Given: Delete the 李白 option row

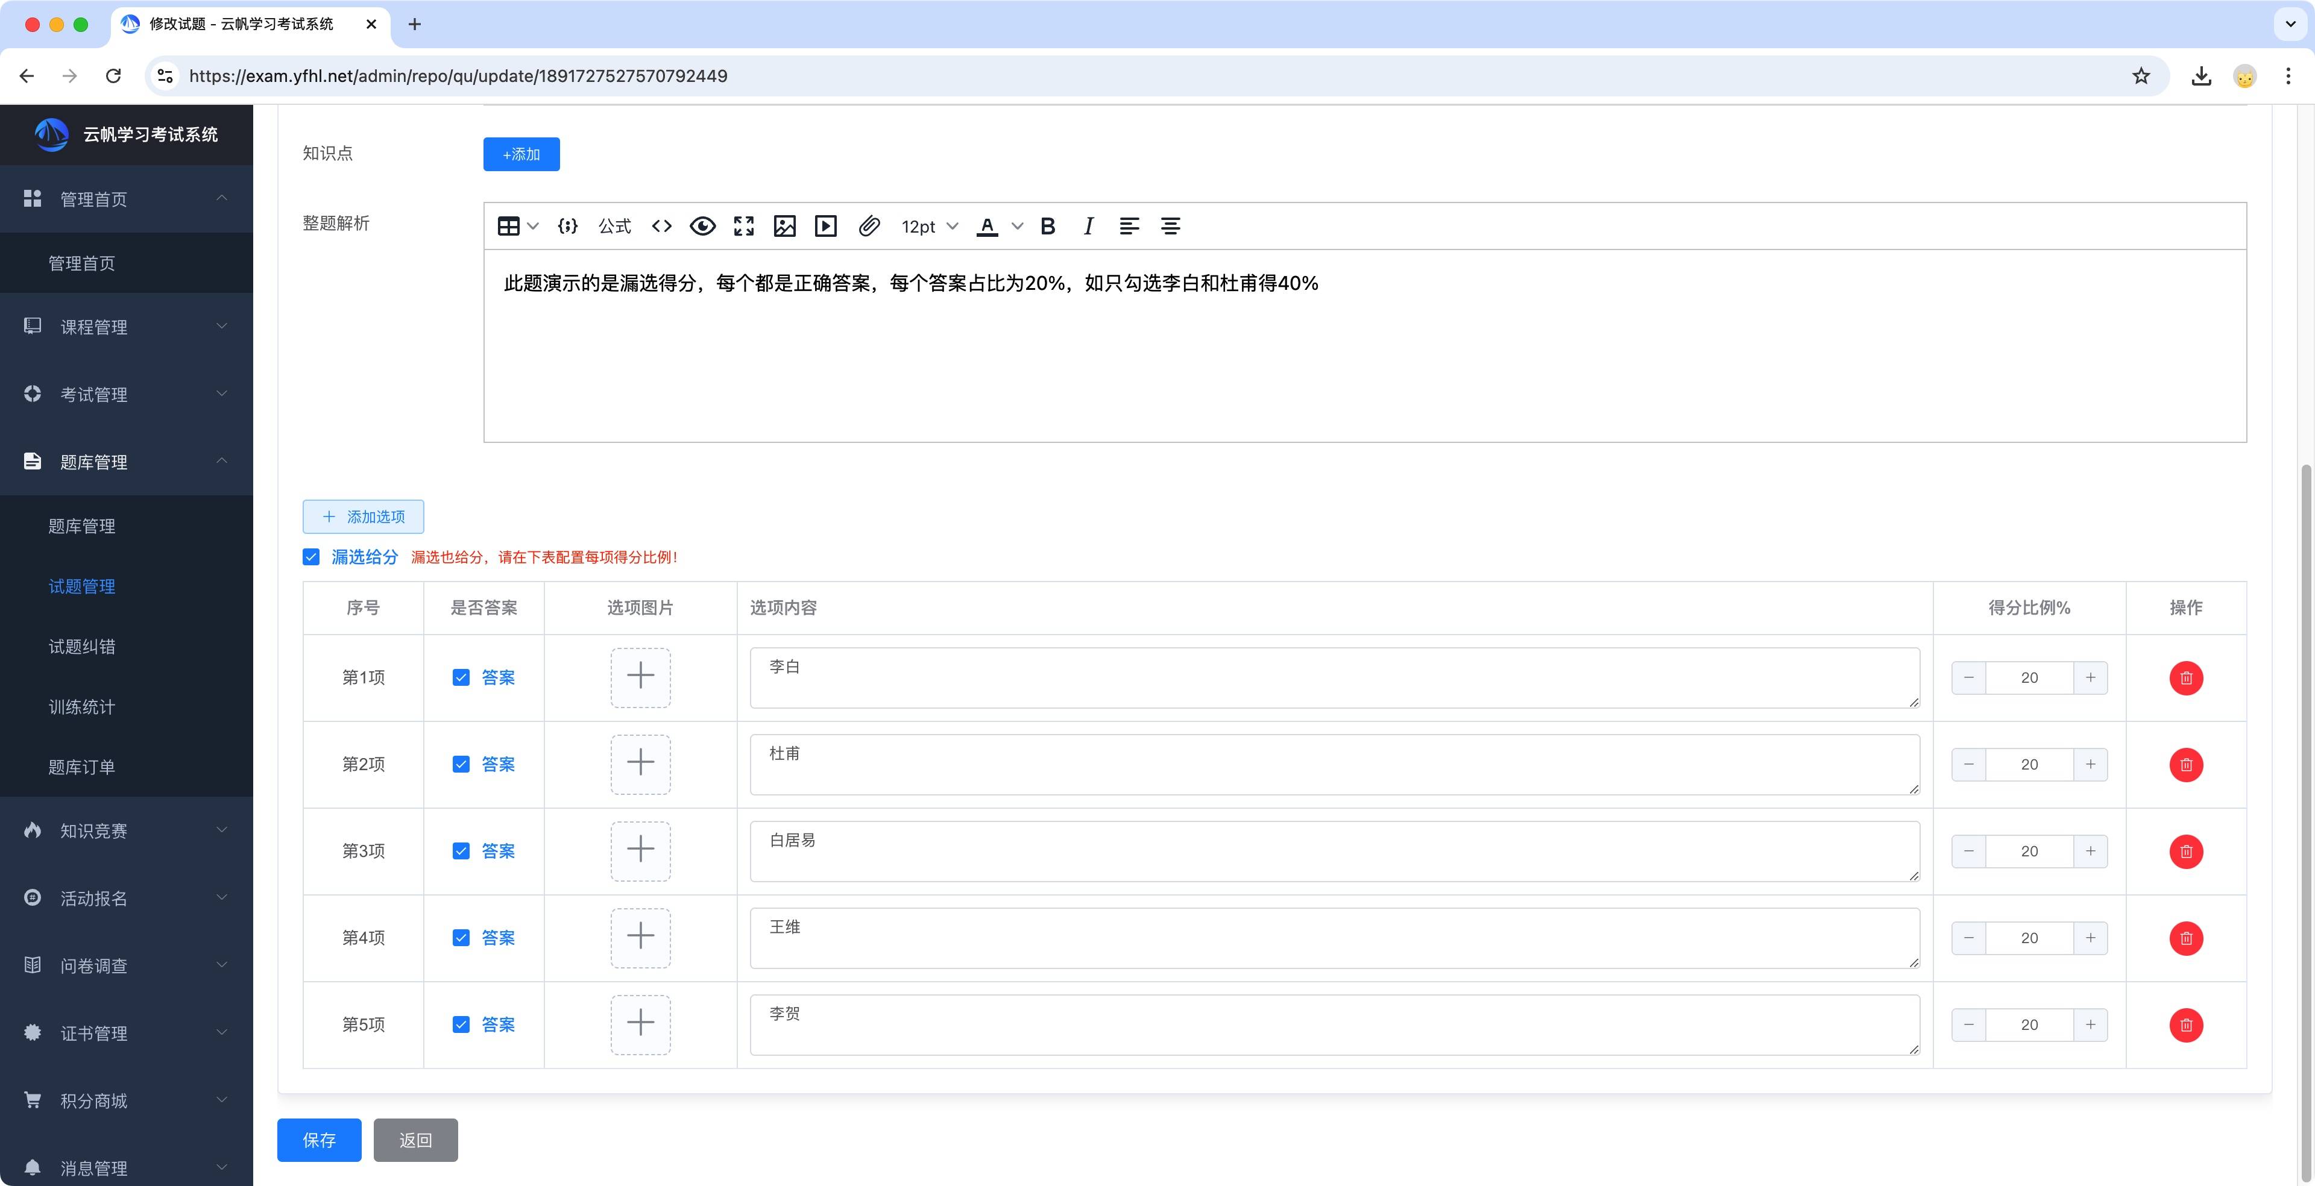Looking at the screenshot, I should click(2185, 679).
